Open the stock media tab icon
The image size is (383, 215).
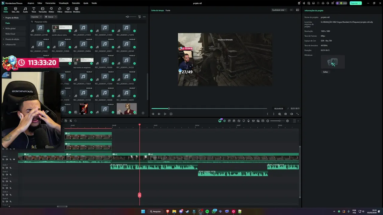(x=16, y=10)
